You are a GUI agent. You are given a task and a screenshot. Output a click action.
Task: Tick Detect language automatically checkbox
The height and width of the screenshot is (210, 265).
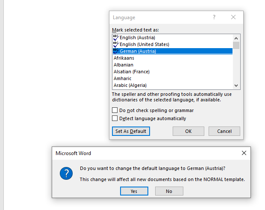click(x=115, y=118)
